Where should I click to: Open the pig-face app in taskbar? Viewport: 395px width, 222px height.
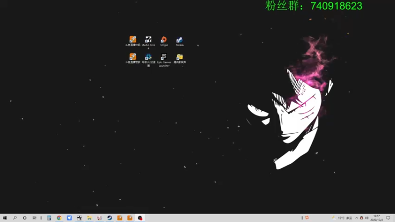(x=100, y=218)
